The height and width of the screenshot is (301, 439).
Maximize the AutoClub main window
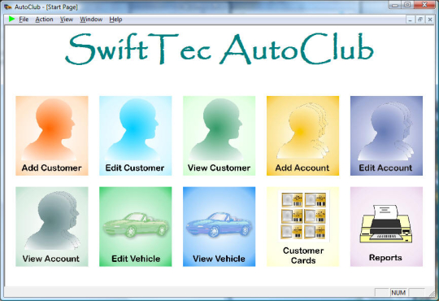coord(407,5)
